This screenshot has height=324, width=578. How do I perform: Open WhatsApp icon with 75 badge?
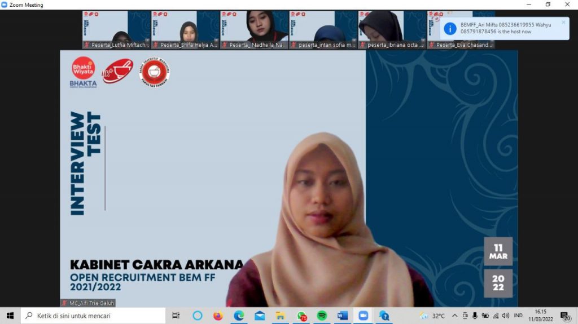(301, 316)
